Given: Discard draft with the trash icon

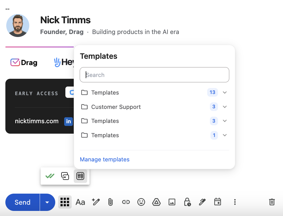Looking at the screenshot, I should 272,202.
